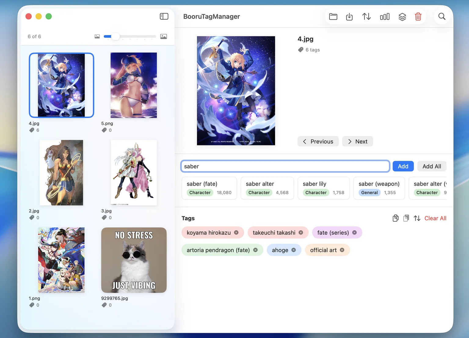Click the official art tag label
This screenshot has height=338, width=469.
pos(323,250)
